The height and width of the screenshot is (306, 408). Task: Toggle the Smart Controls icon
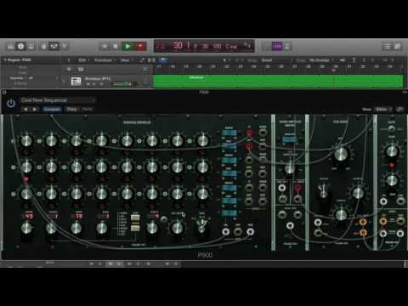coord(43,46)
